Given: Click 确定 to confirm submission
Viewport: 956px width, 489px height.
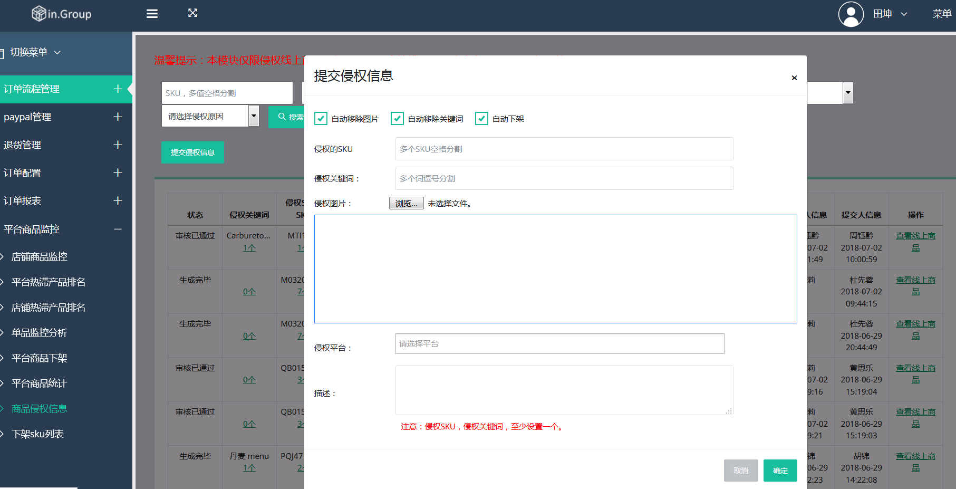Looking at the screenshot, I should click(x=780, y=471).
